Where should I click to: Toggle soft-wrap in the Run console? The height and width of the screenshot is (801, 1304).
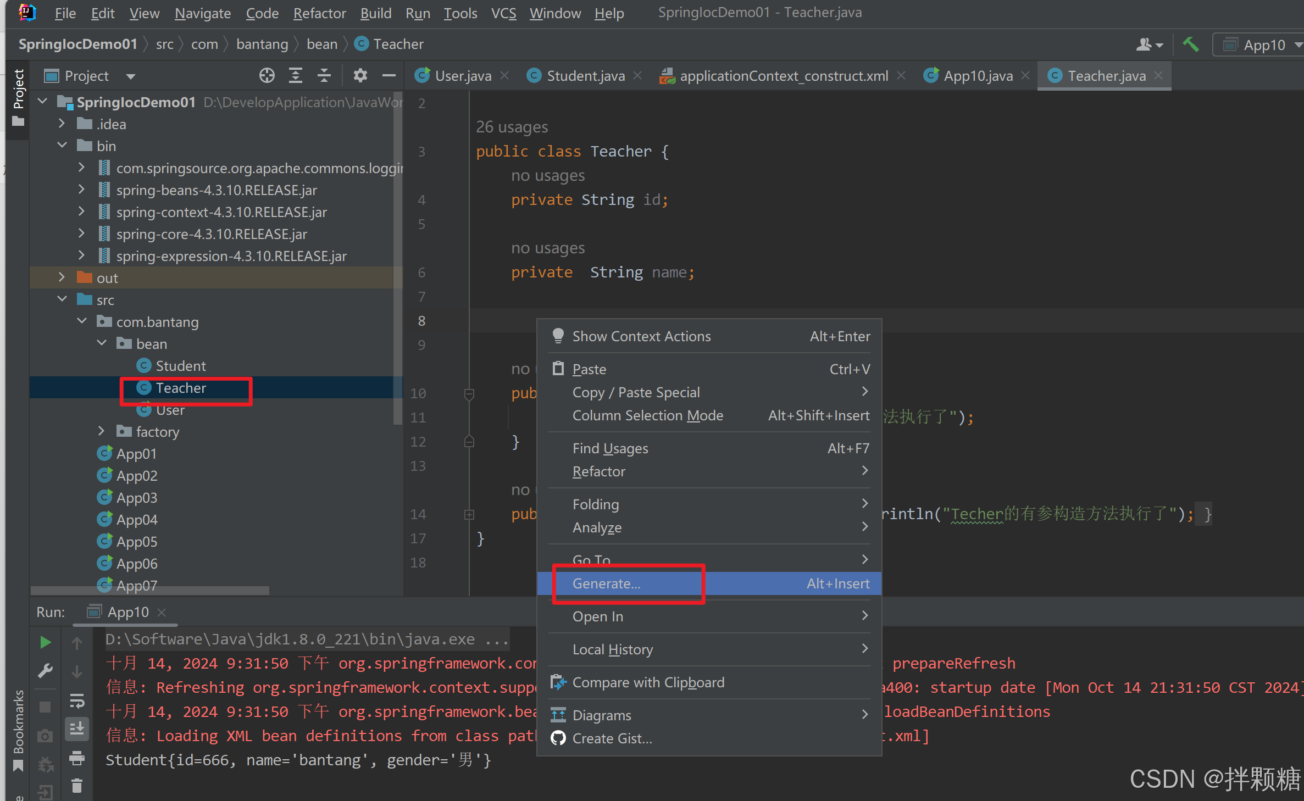[77, 700]
